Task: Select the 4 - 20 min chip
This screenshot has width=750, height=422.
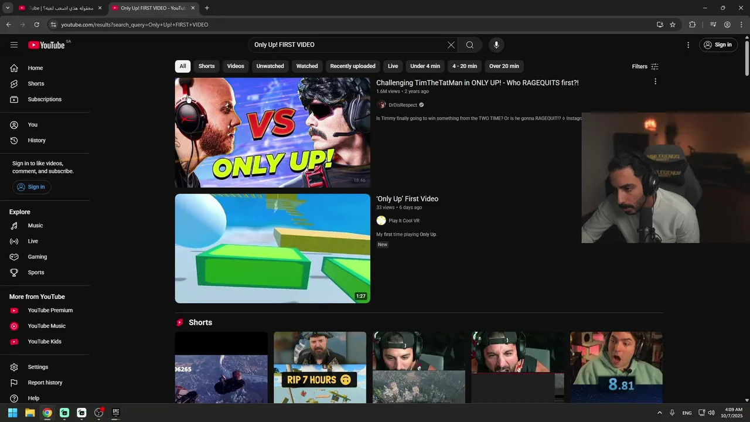Action: tap(465, 66)
